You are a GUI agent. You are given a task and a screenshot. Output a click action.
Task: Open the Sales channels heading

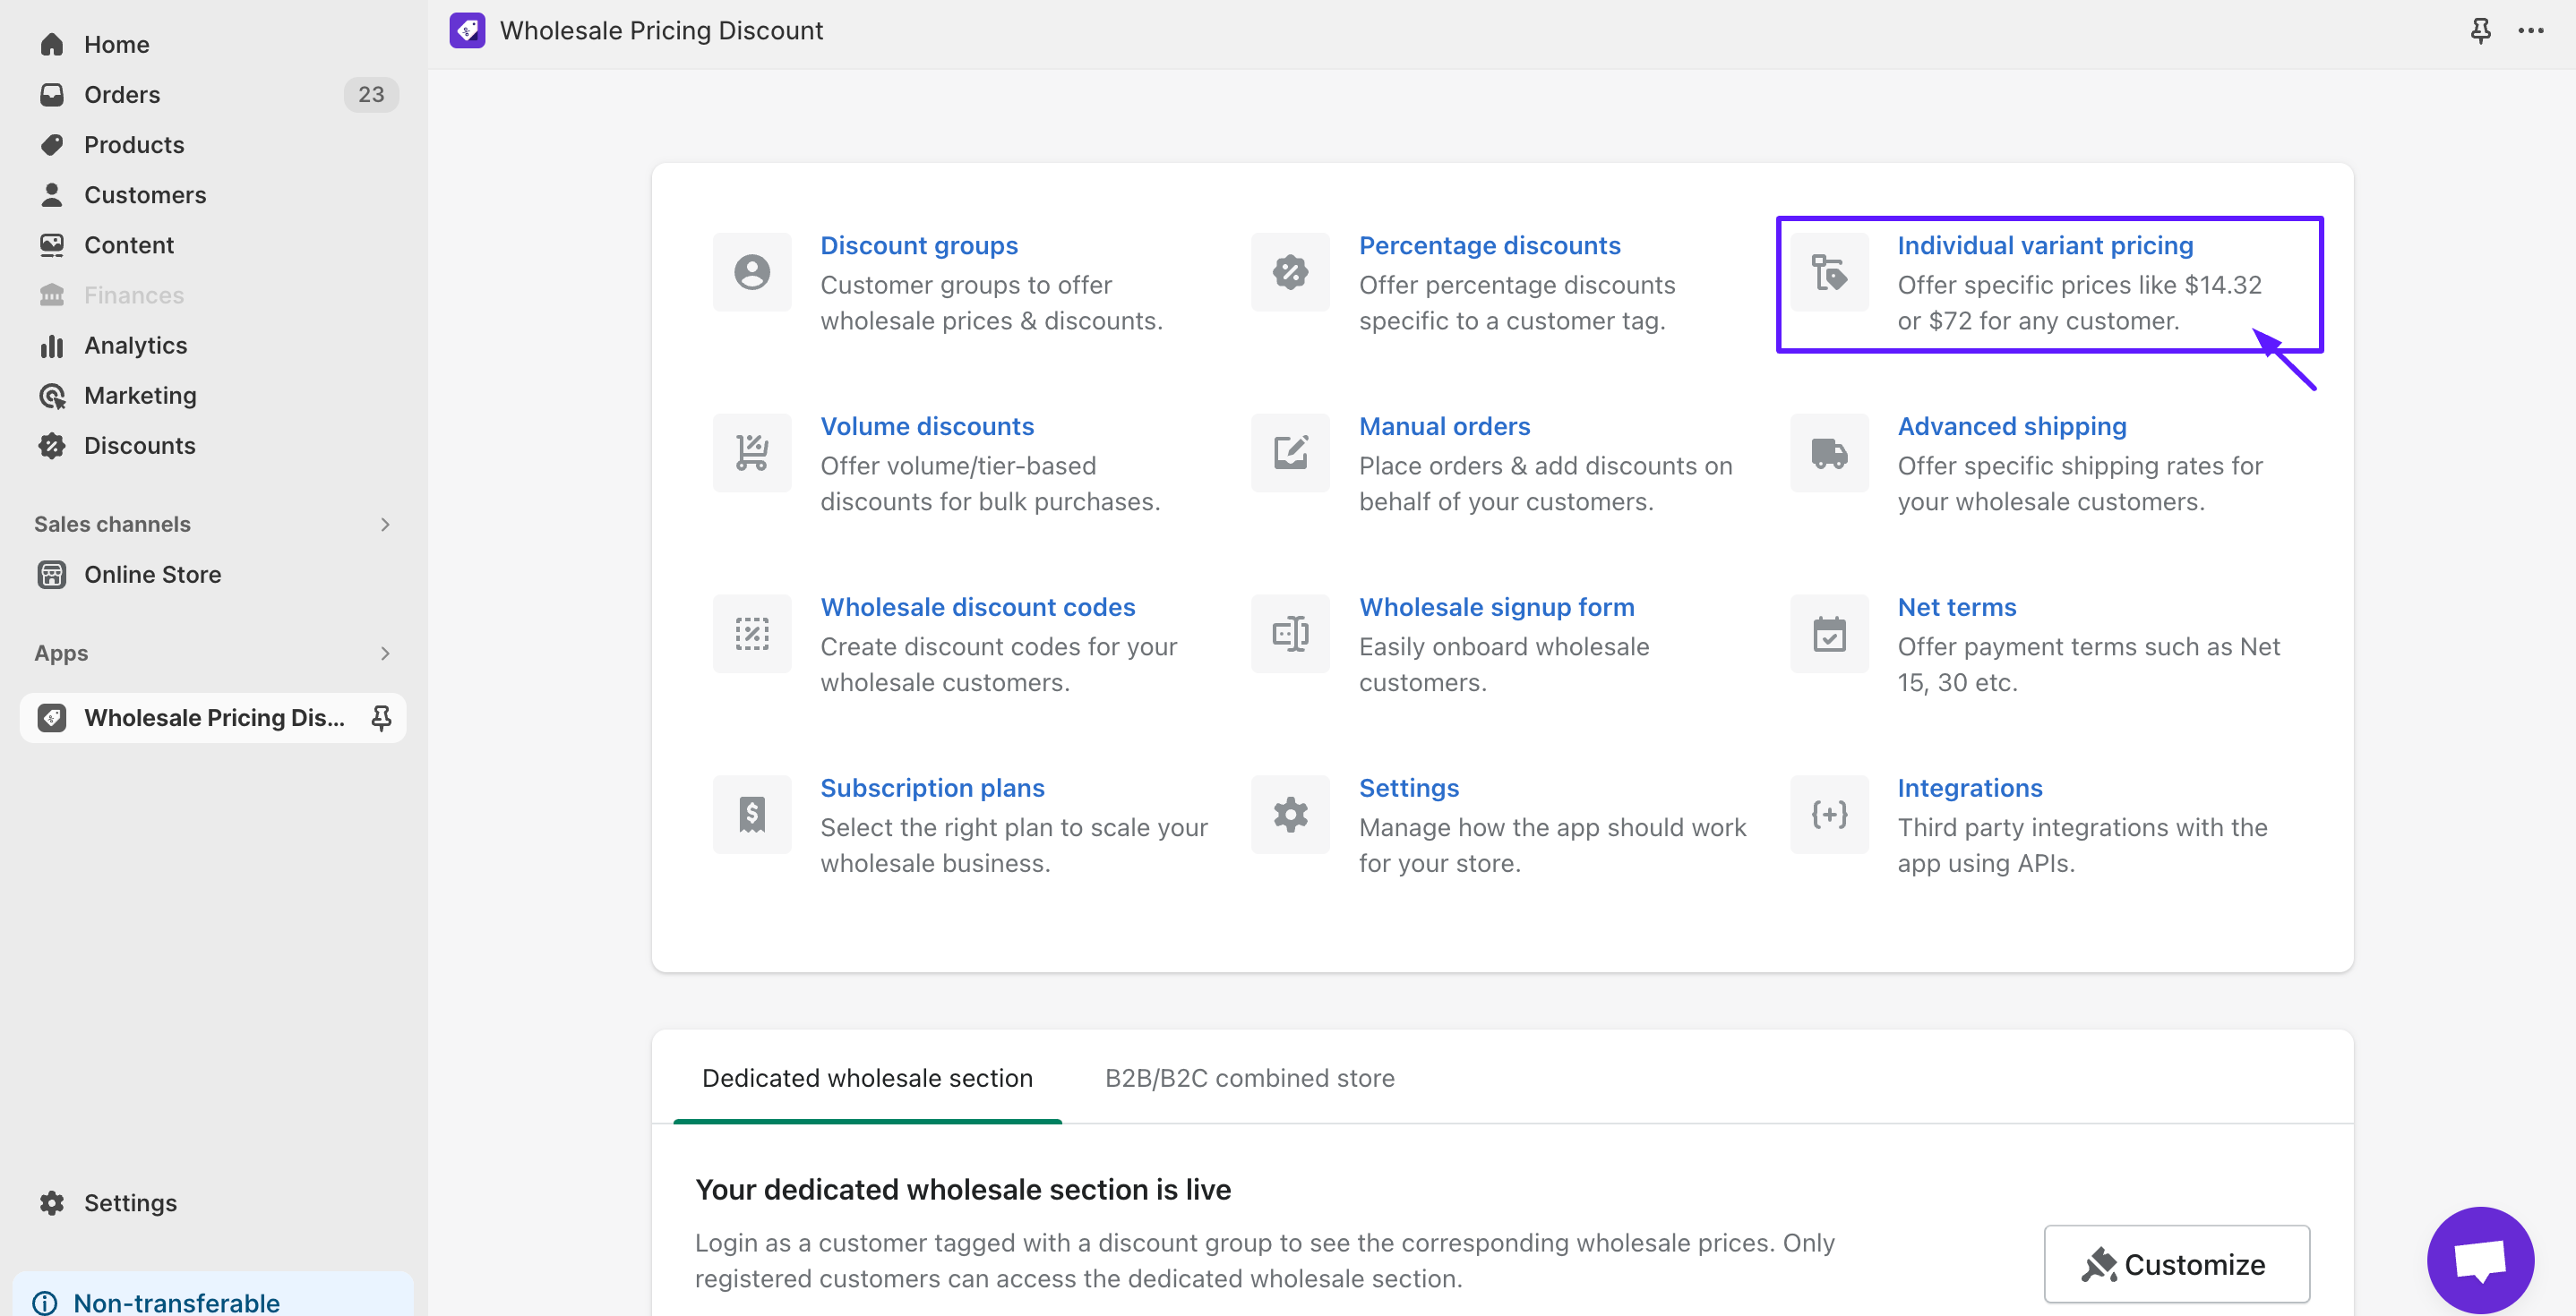pos(112,524)
